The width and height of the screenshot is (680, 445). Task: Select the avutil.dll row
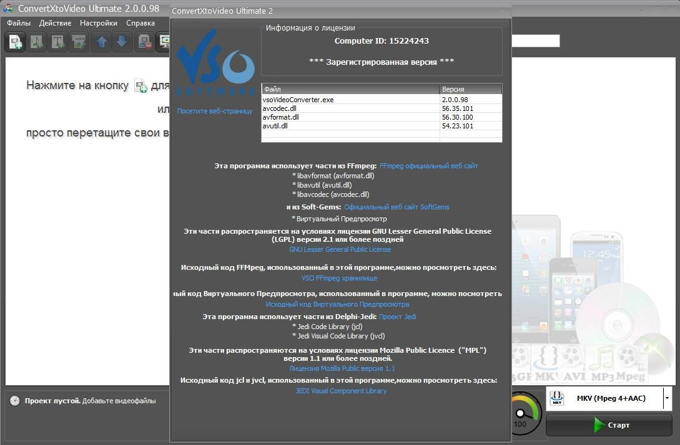tap(382, 126)
